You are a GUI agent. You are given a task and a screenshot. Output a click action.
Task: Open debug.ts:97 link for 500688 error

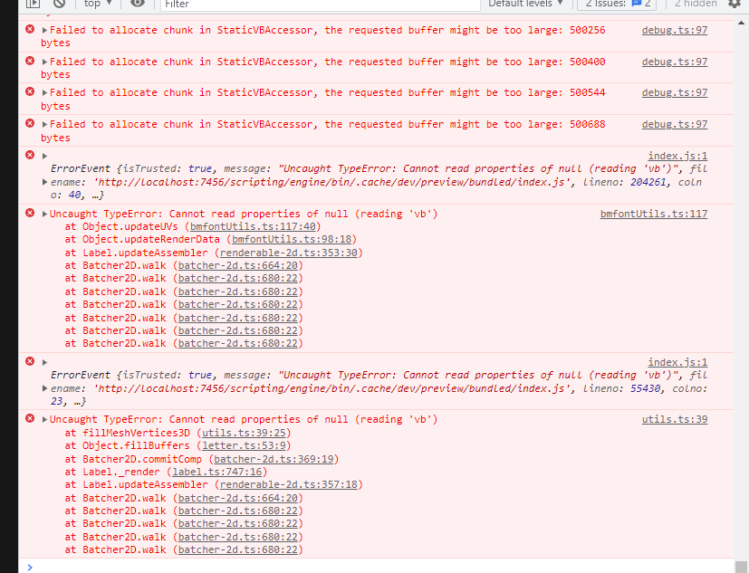[x=675, y=124]
